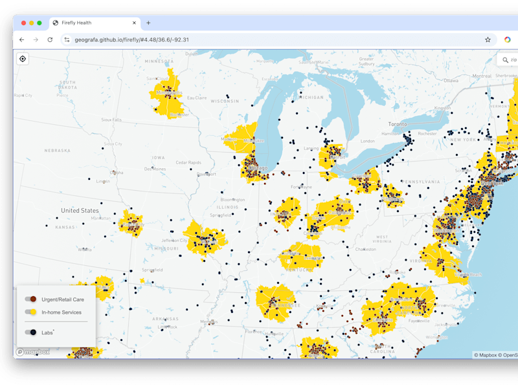
Task: Click the geolocate icon on the map
Action: pyautogui.click(x=23, y=59)
